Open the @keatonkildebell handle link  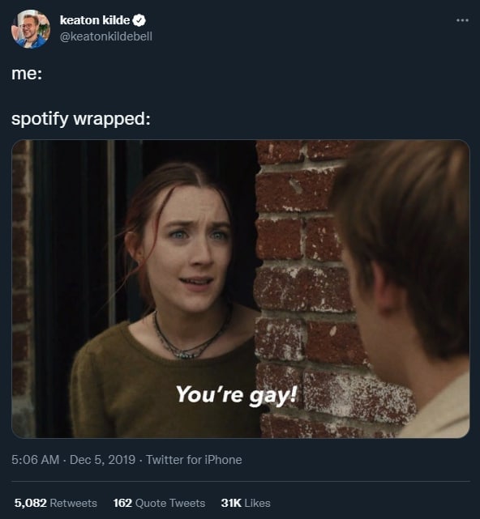[x=106, y=36]
